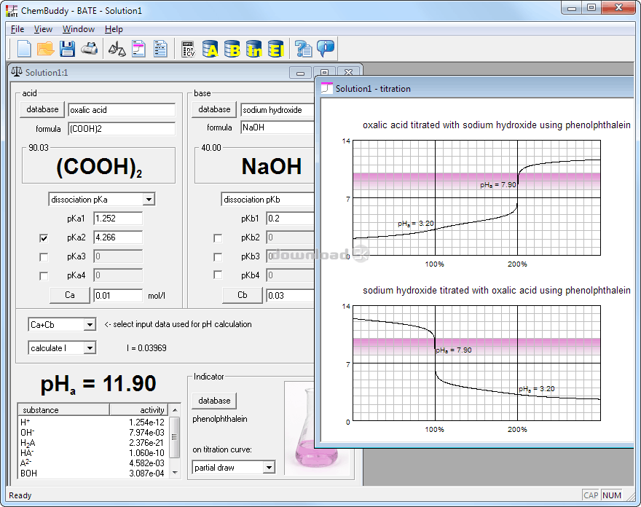Expand the 'partial draw' titration curve dropdown
The height and width of the screenshot is (507, 641).
click(269, 468)
